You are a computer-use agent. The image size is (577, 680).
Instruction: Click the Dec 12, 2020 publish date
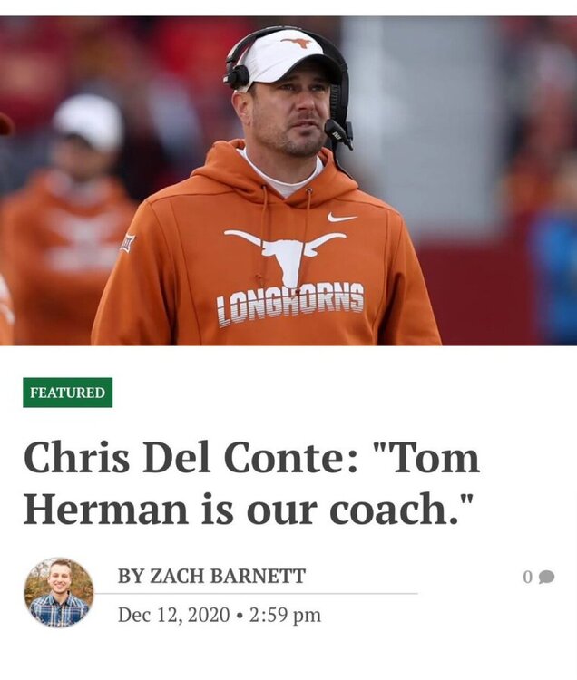[173, 615]
